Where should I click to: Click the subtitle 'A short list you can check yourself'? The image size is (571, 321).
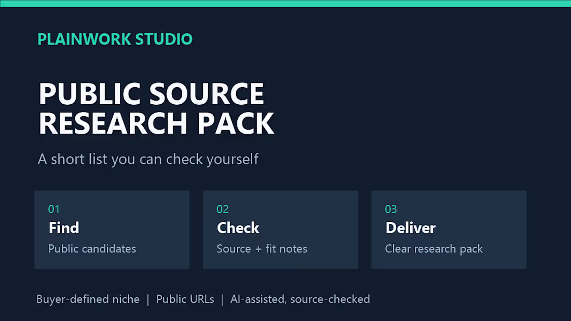tap(148, 159)
